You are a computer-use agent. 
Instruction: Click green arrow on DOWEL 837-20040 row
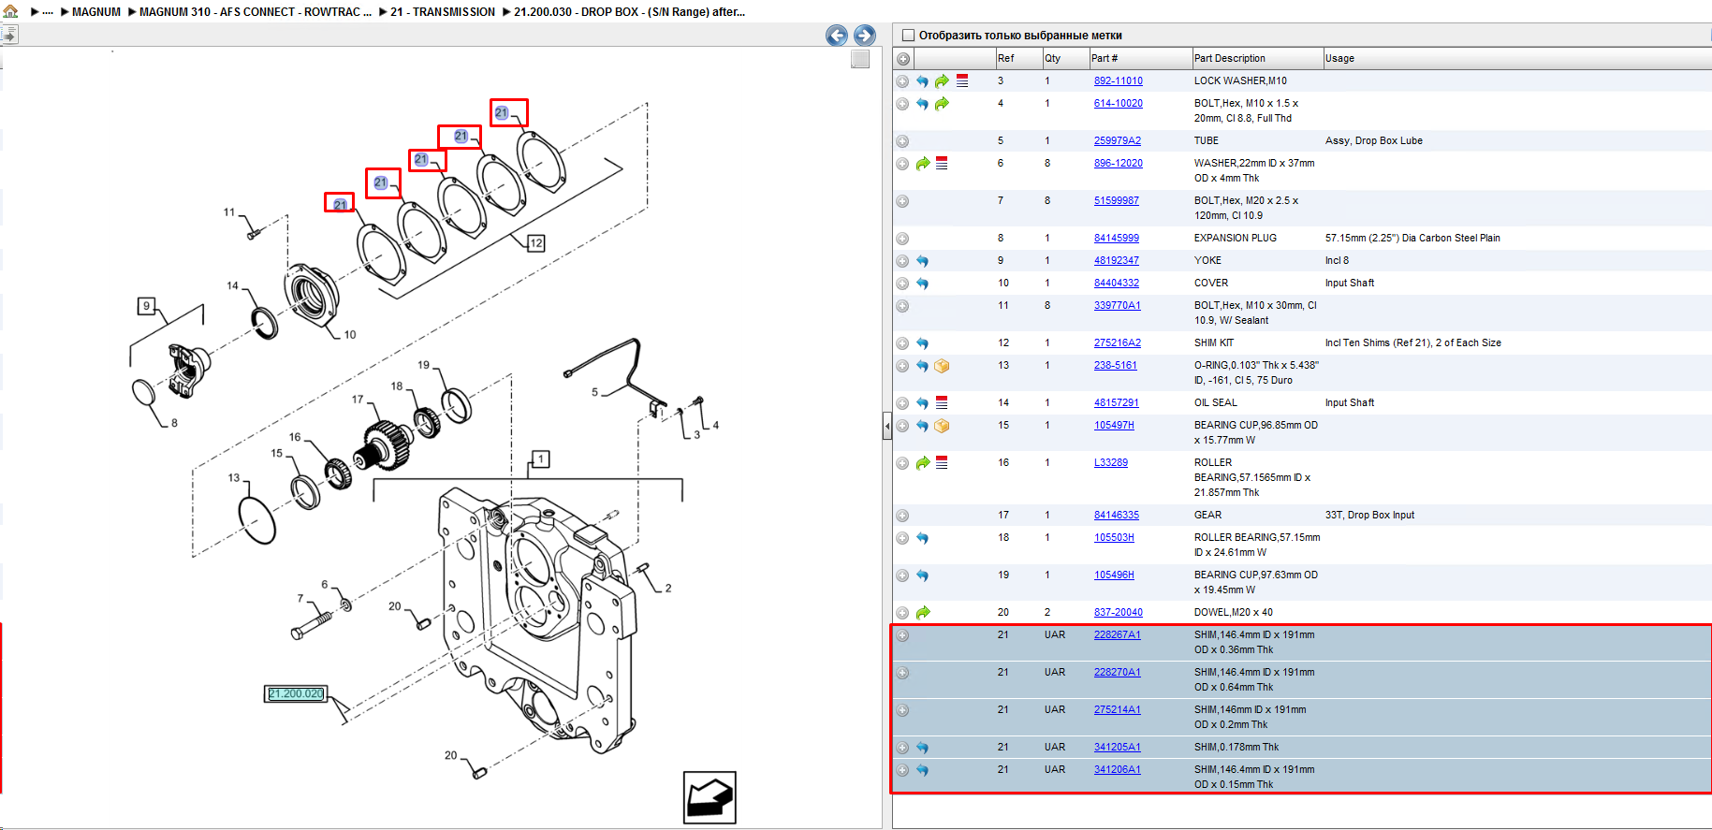tap(923, 613)
